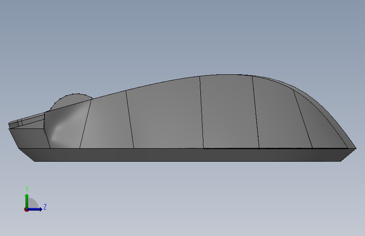Select the front button tip of the mouse
Screen dimensions: 365x236
[x=26, y=121]
